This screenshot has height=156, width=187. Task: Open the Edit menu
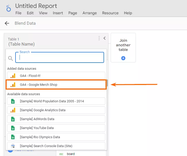click(x=30, y=13)
